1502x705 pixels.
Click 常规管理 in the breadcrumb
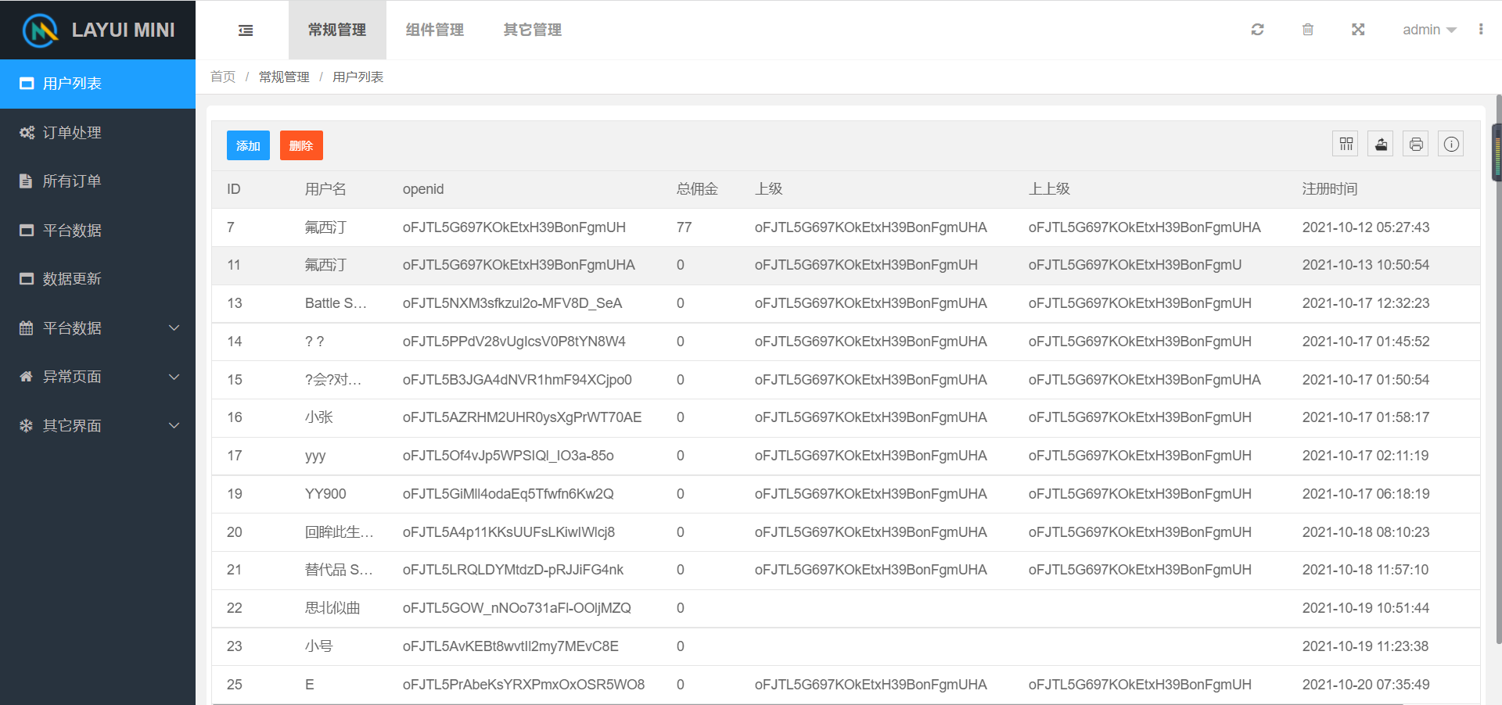coord(284,77)
